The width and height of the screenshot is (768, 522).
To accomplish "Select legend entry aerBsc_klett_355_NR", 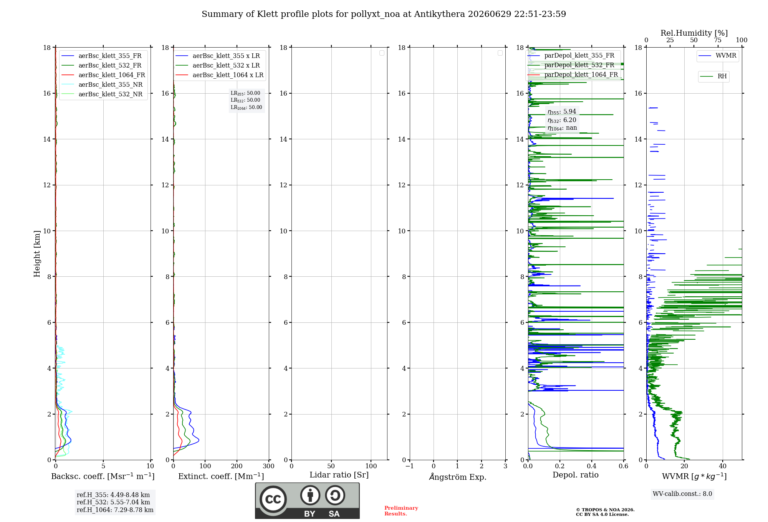I will pos(103,84).
